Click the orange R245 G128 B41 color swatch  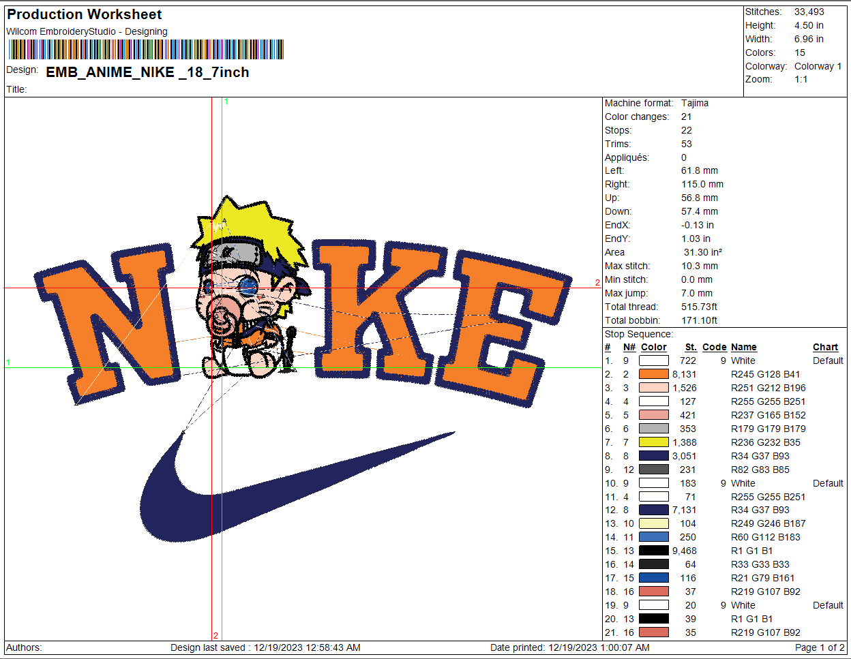pyautogui.click(x=653, y=374)
